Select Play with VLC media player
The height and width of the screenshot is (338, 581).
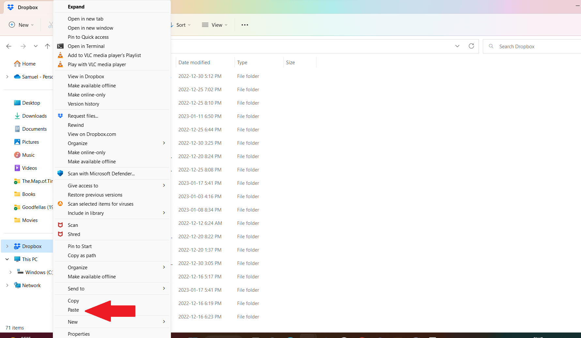click(x=97, y=64)
